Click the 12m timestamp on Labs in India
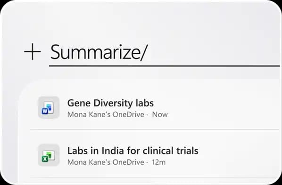The width and height of the screenshot is (282, 185). point(159,162)
